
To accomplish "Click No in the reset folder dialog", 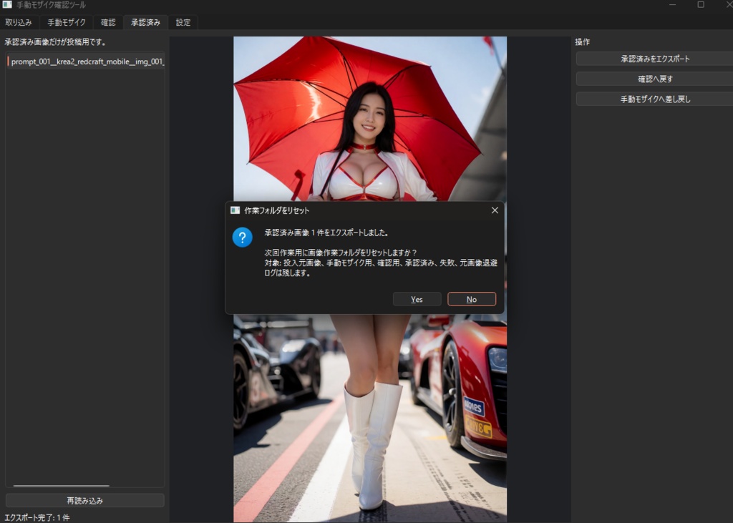I will 472,299.
